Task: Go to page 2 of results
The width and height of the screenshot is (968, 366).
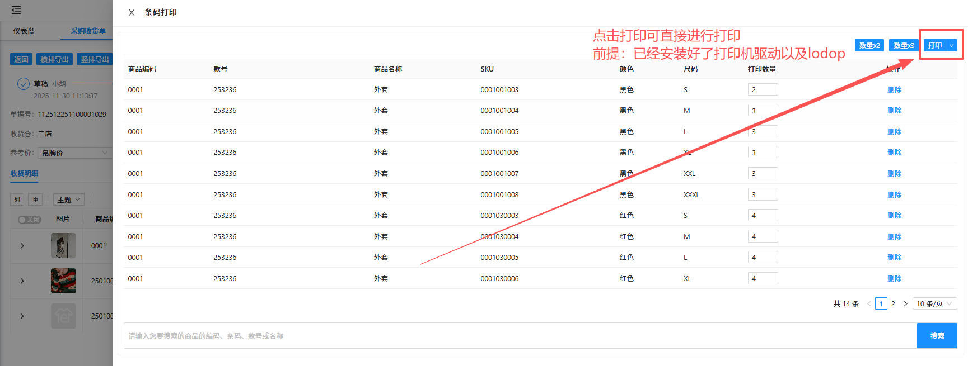Action: click(x=893, y=303)
